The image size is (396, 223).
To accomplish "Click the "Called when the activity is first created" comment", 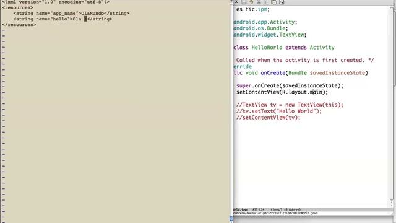I will [x=305, y=60].
